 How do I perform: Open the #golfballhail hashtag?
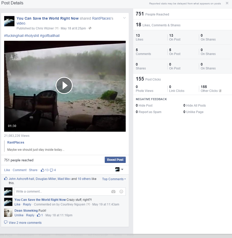click(50, 36)
